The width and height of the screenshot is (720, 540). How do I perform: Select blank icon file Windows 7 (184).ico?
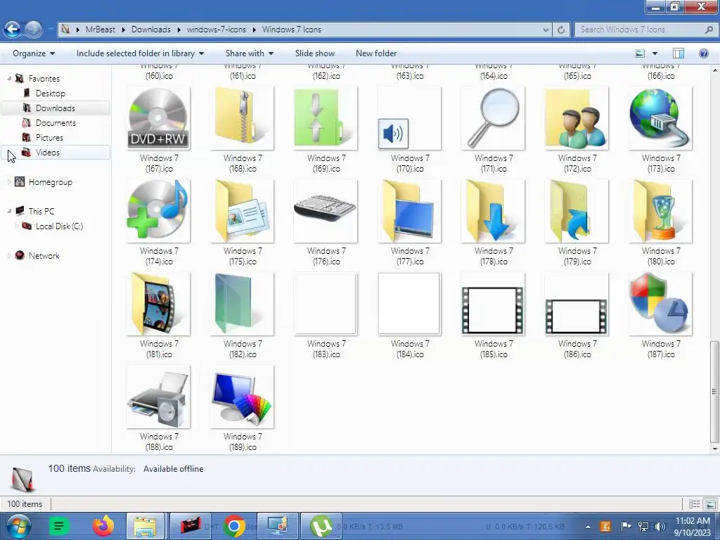coord(410,304)
